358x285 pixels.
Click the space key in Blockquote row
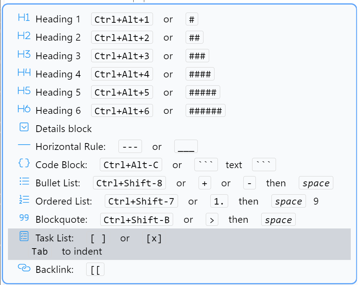point(278,219)
